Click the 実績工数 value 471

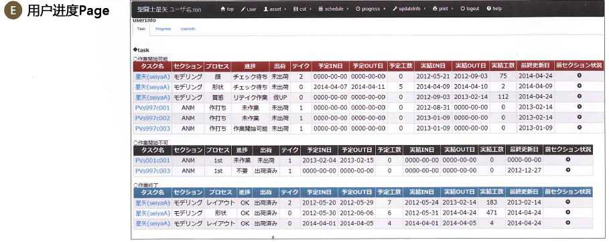(491, 213)
